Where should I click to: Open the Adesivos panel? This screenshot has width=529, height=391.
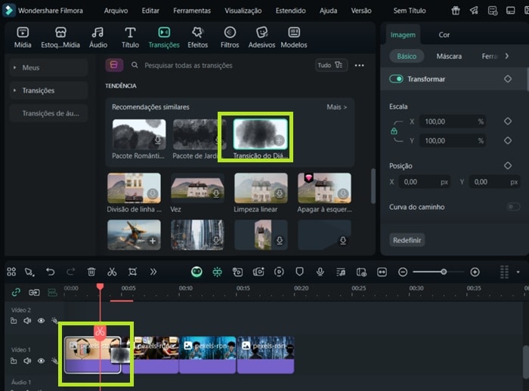click(261, 38)
